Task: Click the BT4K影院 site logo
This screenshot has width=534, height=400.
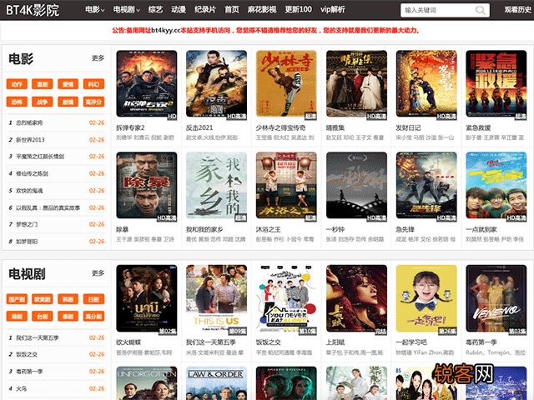Action: [x=33, y=10]
